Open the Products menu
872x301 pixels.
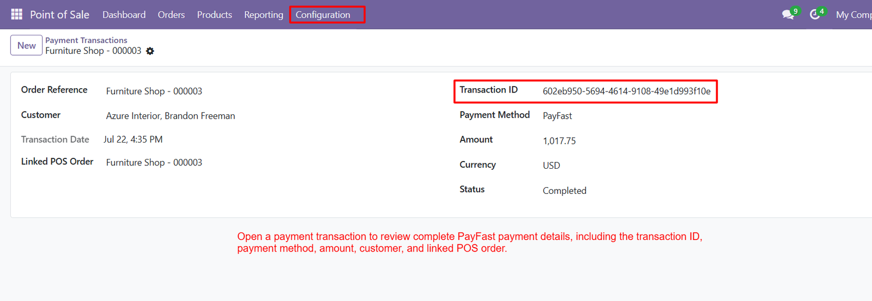(214, 15)
